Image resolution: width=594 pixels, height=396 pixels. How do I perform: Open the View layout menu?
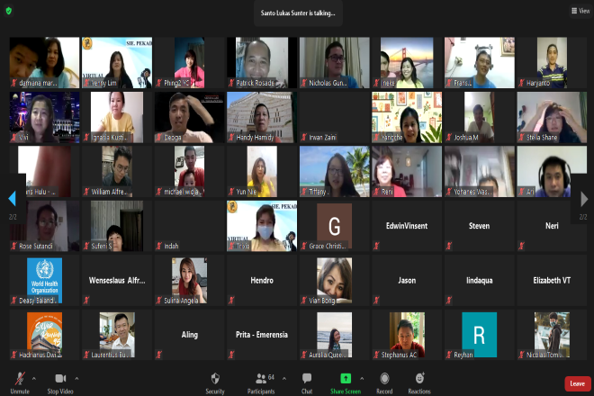[x=580, y=11]
